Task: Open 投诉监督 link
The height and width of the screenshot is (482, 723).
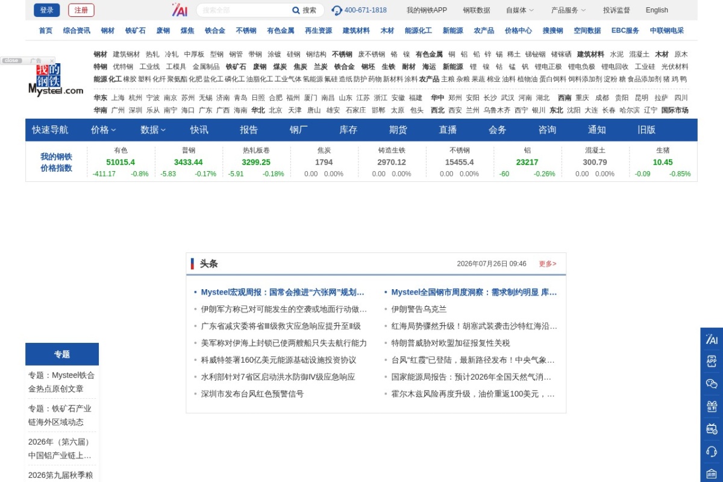Action: click(x=616, y=10)
